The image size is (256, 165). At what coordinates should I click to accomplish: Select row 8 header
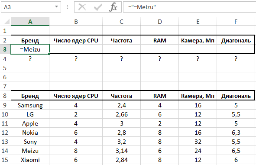(5, 95)
